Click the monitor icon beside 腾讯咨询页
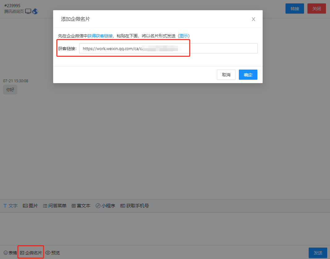 [28, 11]
